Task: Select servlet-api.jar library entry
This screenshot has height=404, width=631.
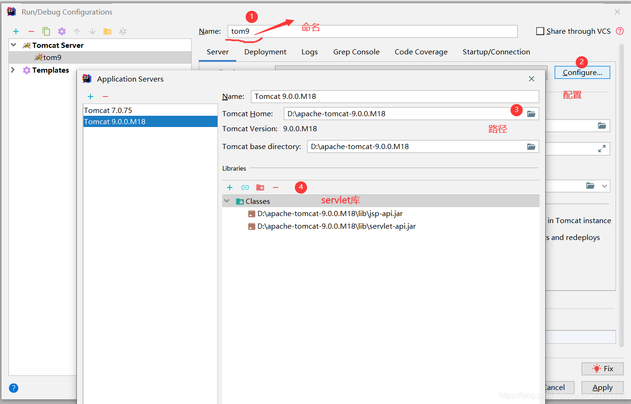Action: point(336,226)
